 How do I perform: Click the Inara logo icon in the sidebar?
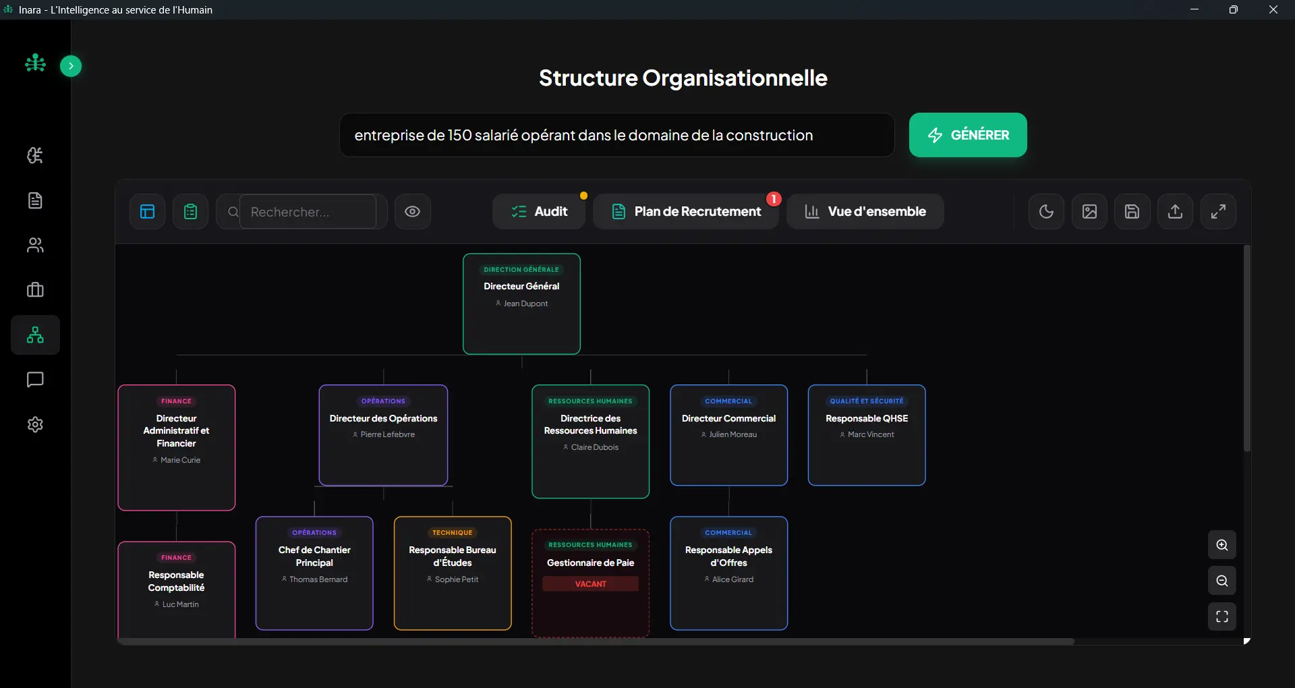(35, 63)
